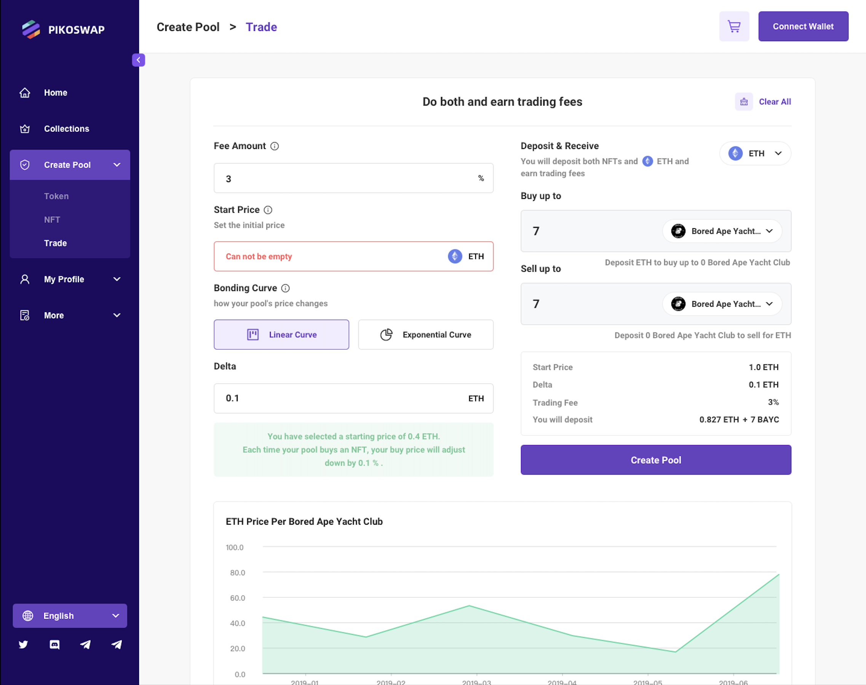This screenshot has height=685, width=866.
Task: Open the Discord link icon
Action: tap(54, 645)
